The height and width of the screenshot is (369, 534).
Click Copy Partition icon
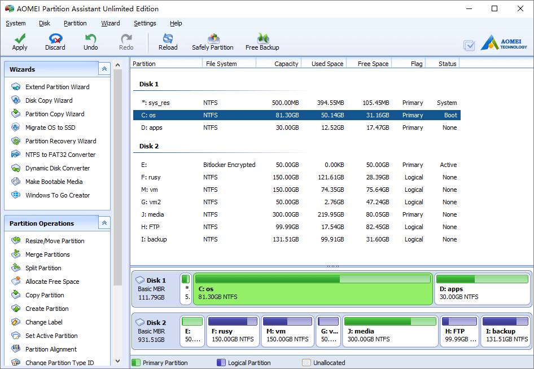click(16, 295)
